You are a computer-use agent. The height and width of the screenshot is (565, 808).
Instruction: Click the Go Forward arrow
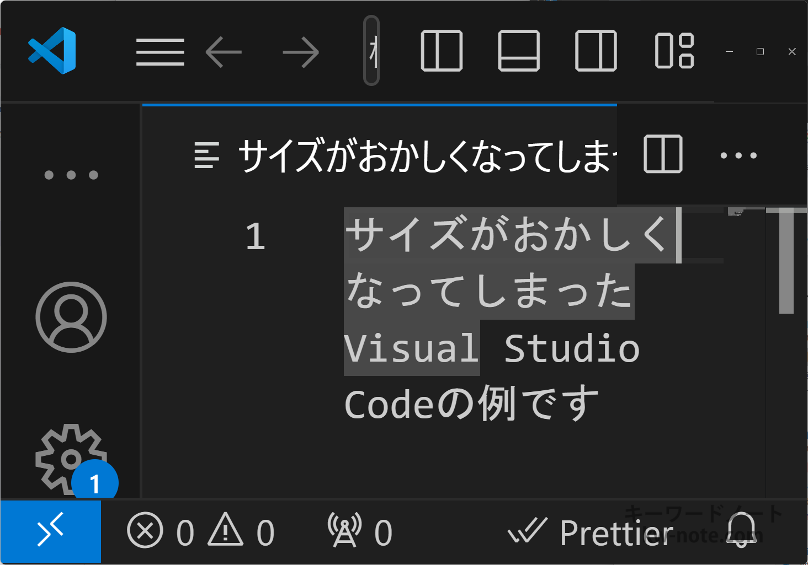pyautogui.click(x=301, y=52)
